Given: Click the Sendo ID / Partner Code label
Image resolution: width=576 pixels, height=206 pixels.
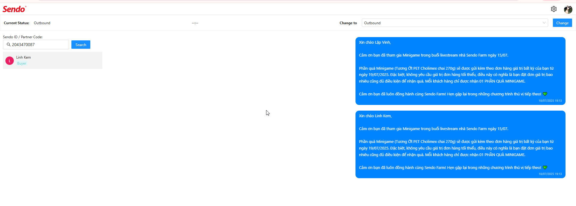Looking at the screenshot, I should [x=23, y=37].
